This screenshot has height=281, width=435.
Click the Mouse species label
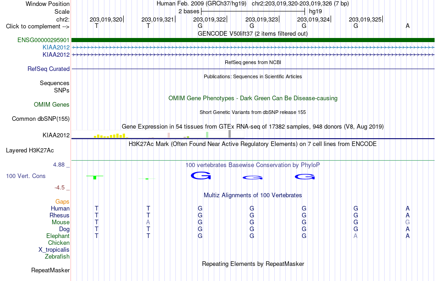tap(60, 222)
